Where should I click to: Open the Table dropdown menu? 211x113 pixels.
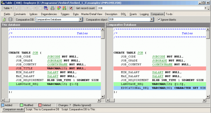(x=8, y=8)
